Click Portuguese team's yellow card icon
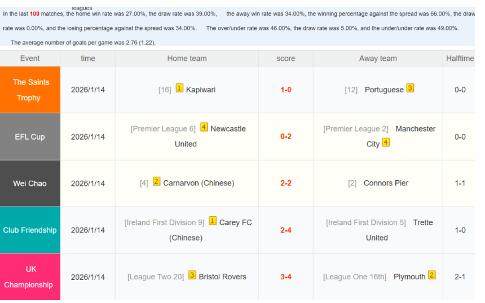 tap(410, 88)
